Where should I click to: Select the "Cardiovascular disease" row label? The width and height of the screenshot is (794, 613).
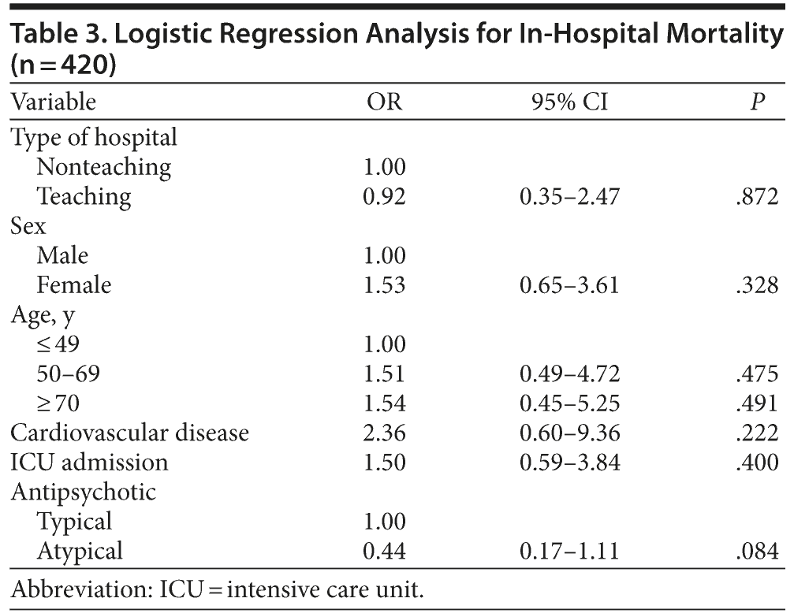(129, 433)
